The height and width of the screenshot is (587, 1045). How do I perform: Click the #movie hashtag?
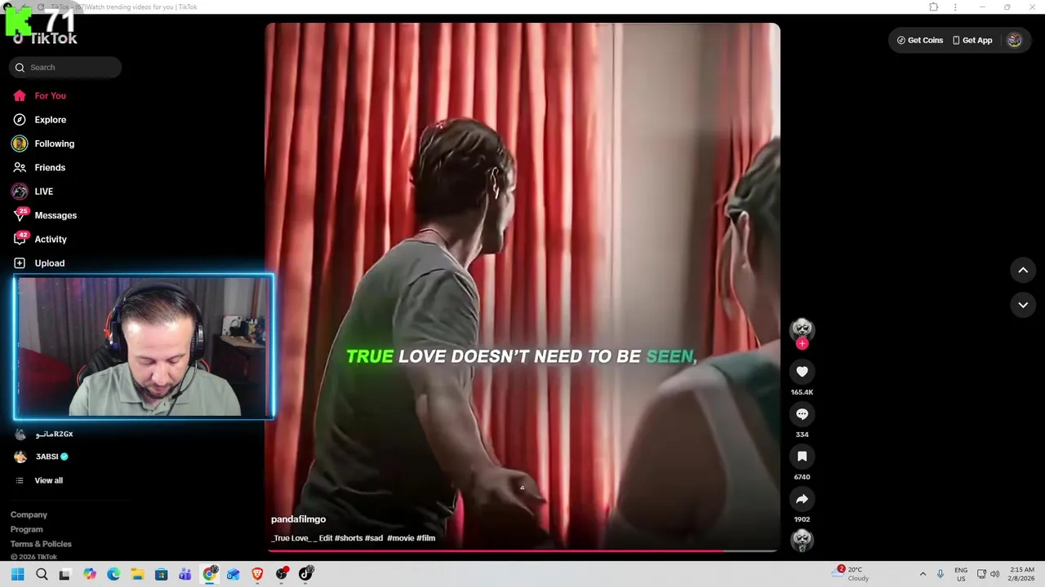point(400,538)
